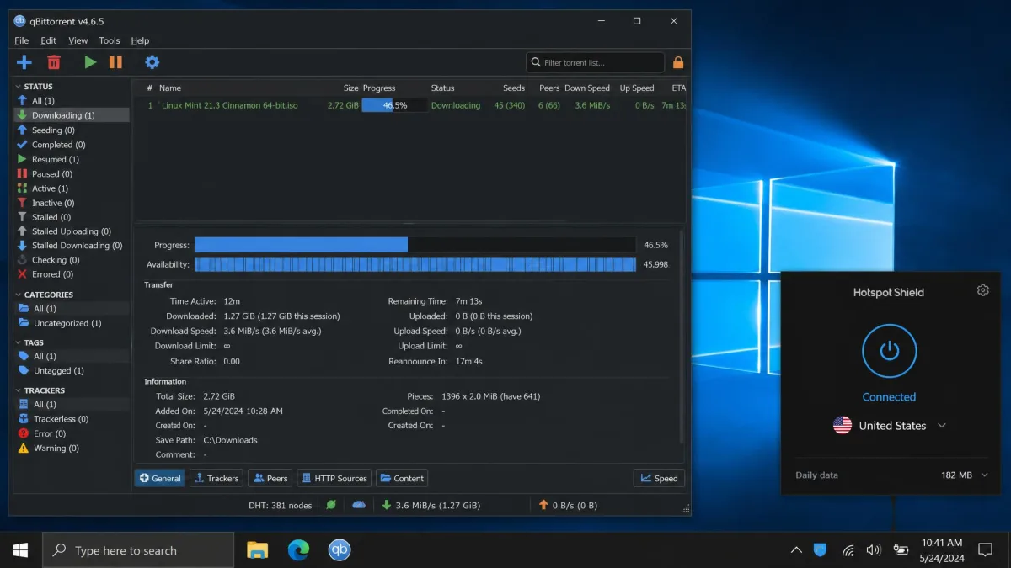Select the Errored (0) filter
Viewport: 1011px width, 568px height.
click(72, 274)
